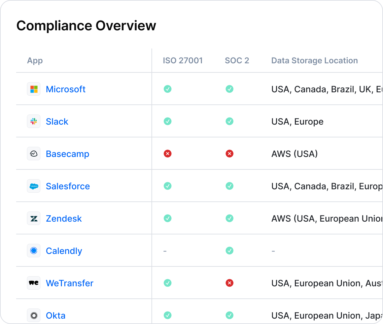
Task: Click Microsoft's ISO 27001 green check icon
Action: coord(168,89)
